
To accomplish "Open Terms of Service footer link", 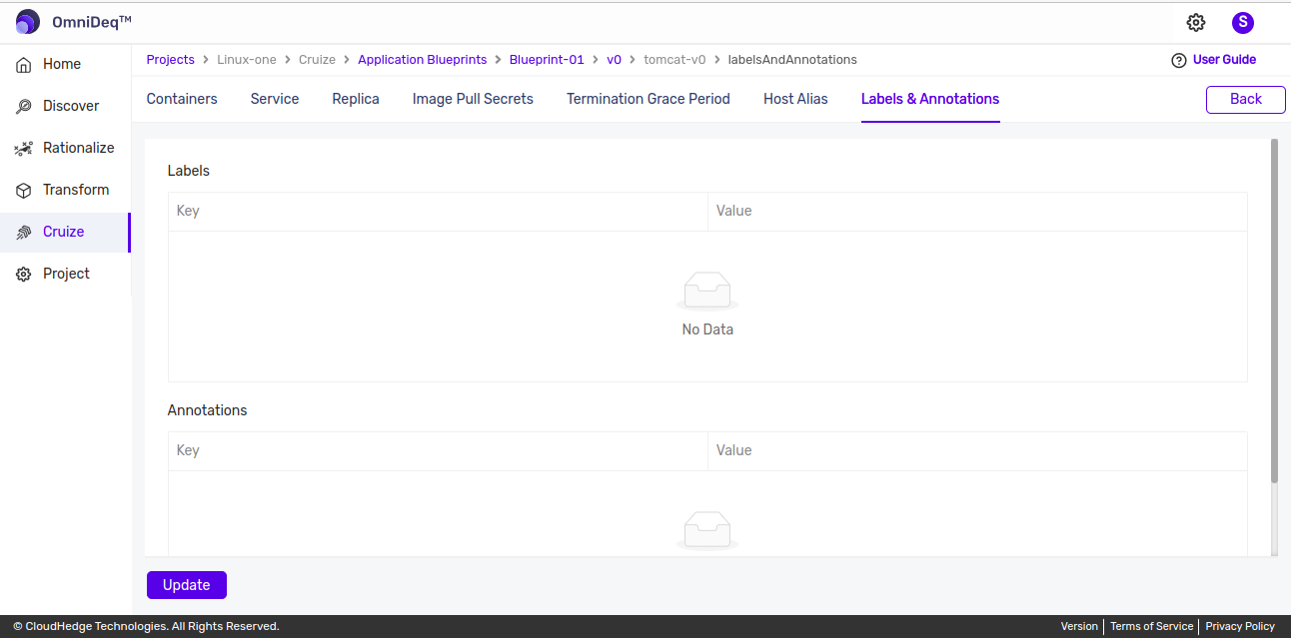I will tap(1152, 627).
